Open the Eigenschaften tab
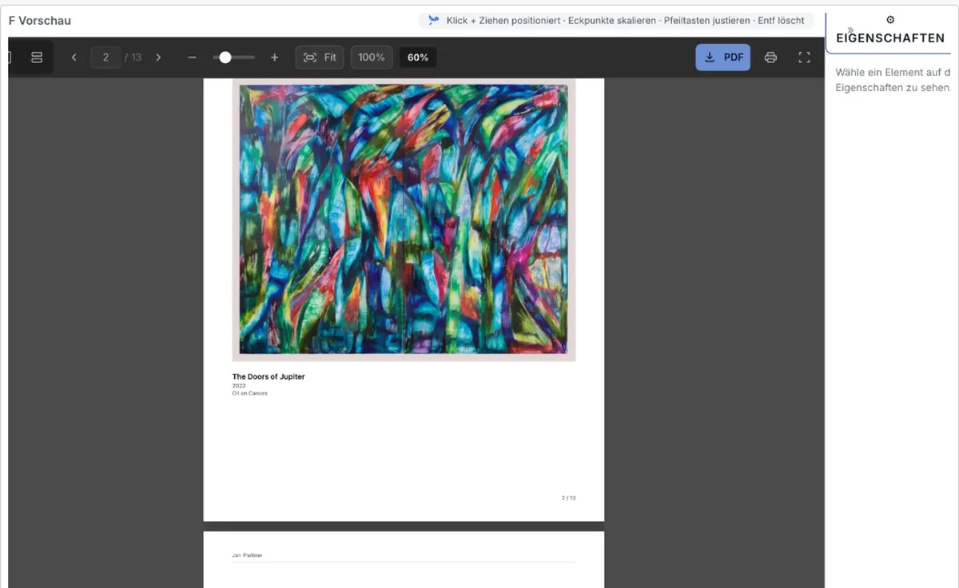The height and width of the screenshot is (588, 959). point(890,38)
